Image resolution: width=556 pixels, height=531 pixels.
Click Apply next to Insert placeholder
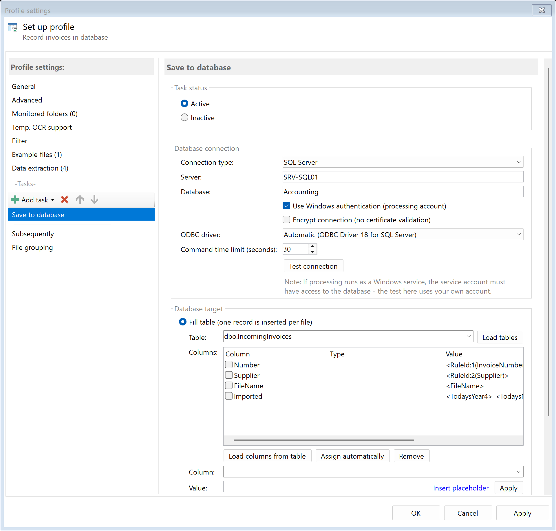point(509,488)
